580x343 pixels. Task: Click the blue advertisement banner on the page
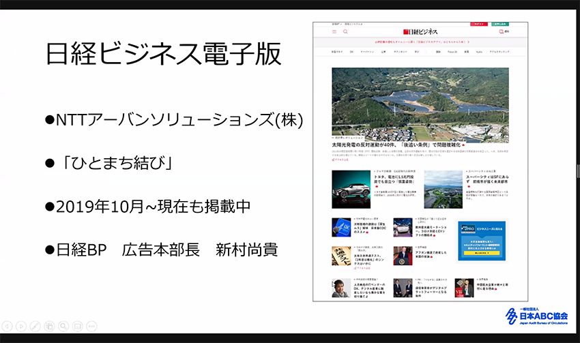tap(482, 241)
